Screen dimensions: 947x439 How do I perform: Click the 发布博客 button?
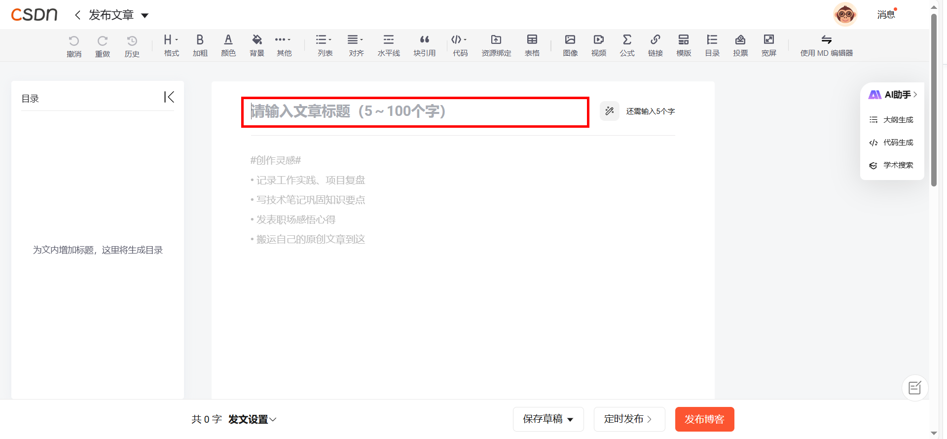pos(704,419)
